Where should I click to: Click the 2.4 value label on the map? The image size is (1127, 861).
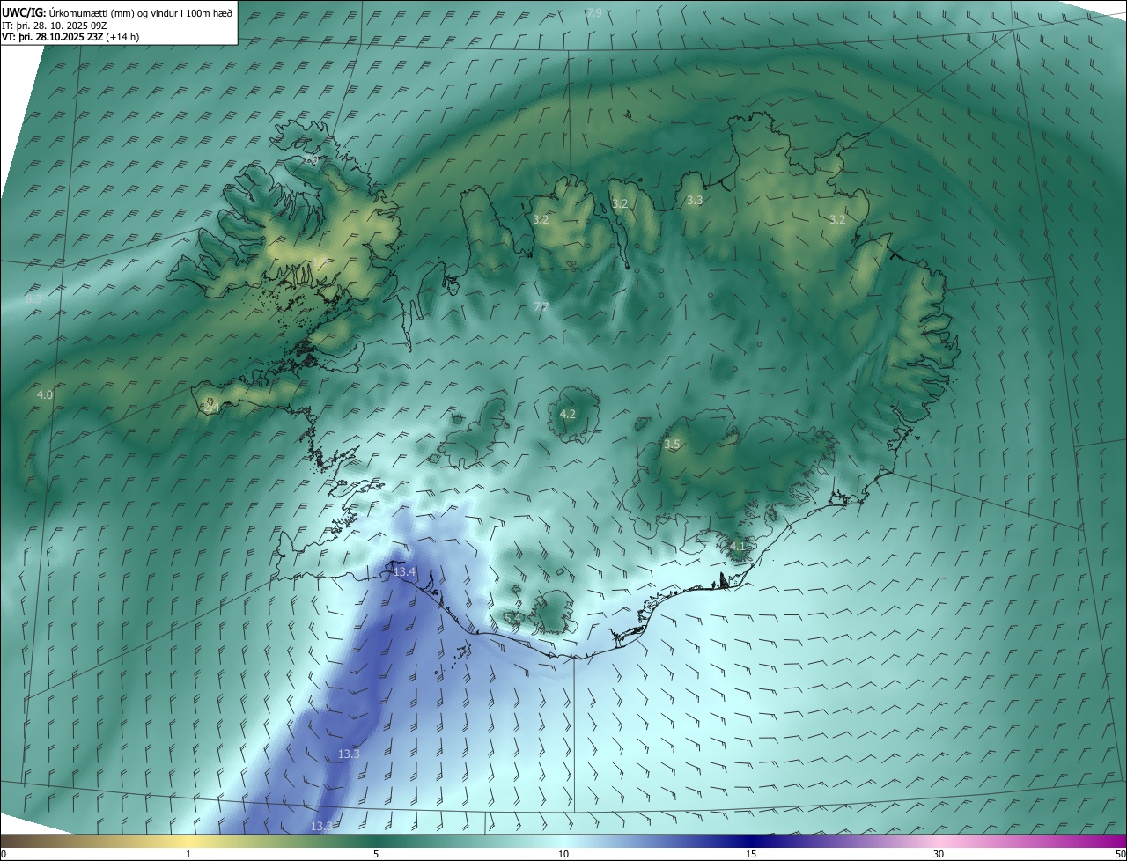coord(210,408)
